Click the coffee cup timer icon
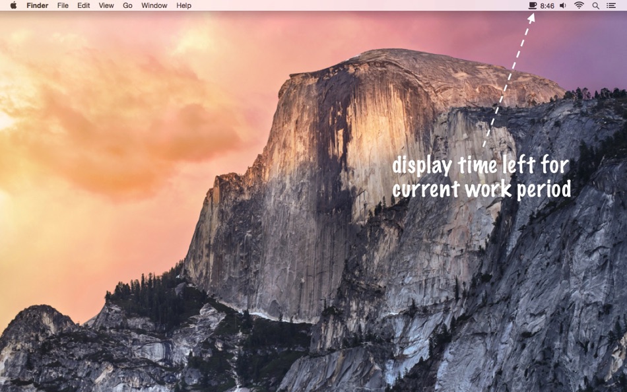 [x=532, y=5]
